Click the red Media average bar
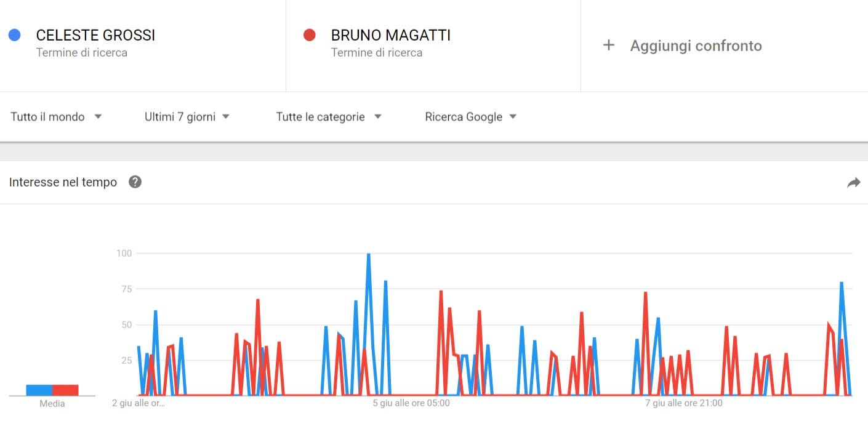This screenshot has height=434, width=868. click(65, 390)
